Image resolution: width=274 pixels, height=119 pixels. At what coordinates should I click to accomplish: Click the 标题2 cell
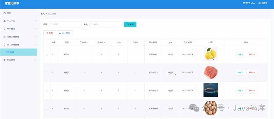click(x=66, y=73)
